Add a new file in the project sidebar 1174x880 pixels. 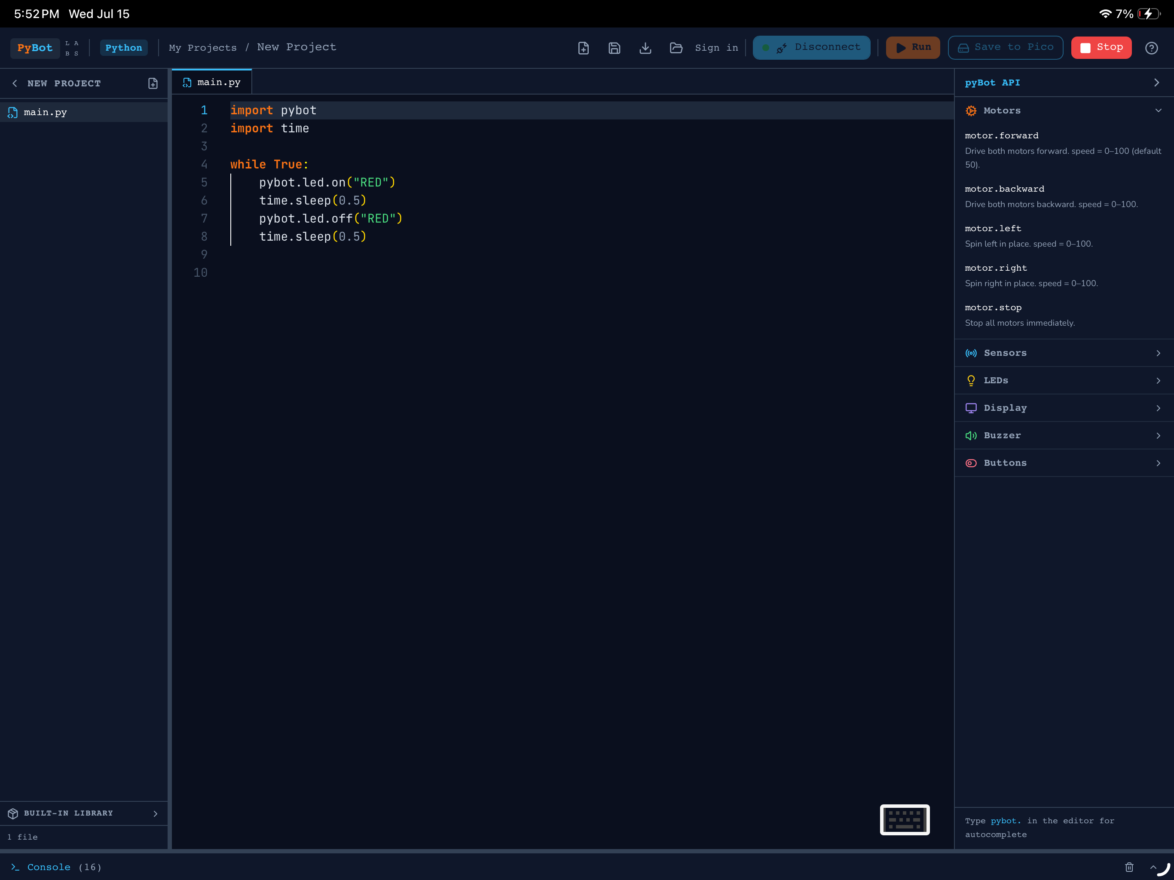(x=153, y=83)
